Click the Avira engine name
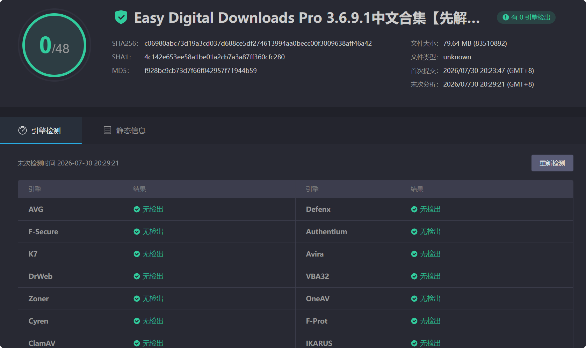The image size is (586, 348). (315, 254)
